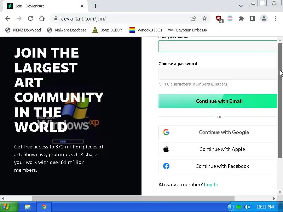Click the vertical page scrollbar thumb
Viewport: 283px width, 212px height.
pyautogui.click(x=280, y=101)
